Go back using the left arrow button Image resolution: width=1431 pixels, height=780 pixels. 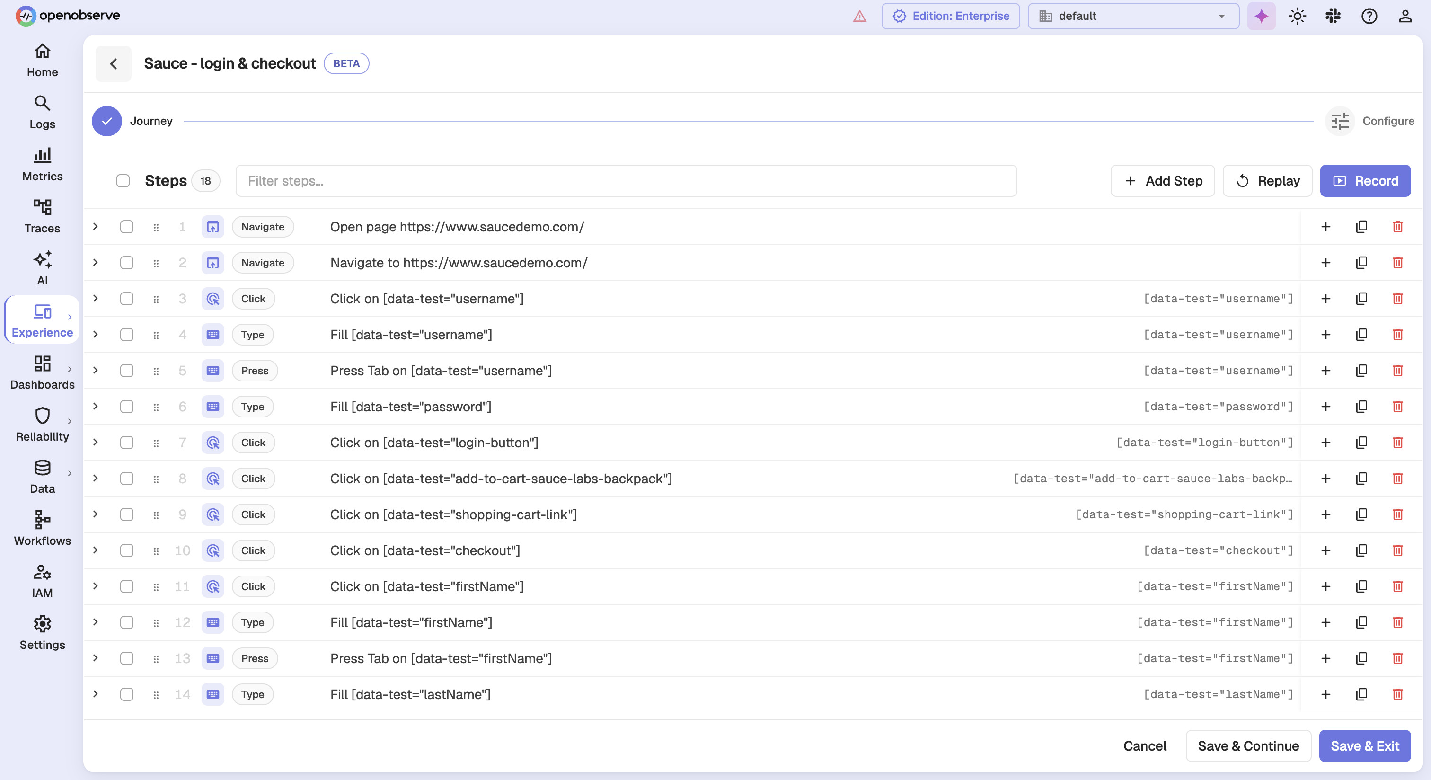[113, 63]
